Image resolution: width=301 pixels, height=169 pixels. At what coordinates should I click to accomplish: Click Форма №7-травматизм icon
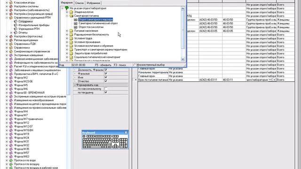point(11,119)
